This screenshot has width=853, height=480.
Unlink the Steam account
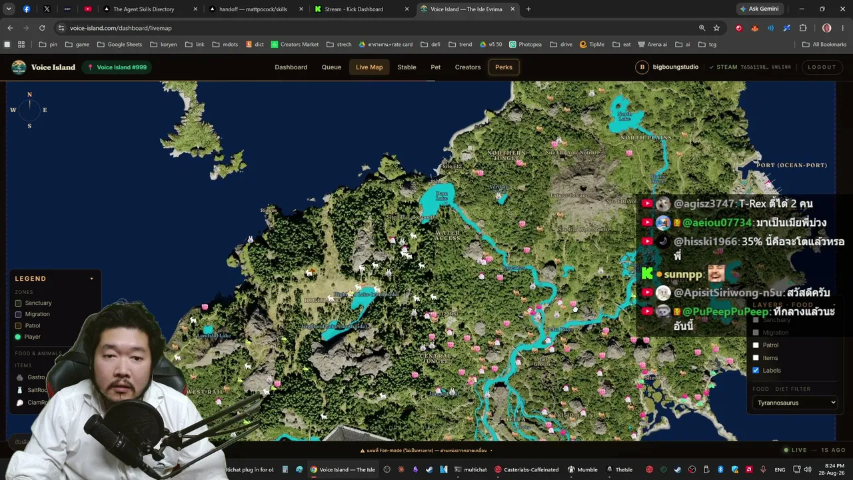point(782,67)
